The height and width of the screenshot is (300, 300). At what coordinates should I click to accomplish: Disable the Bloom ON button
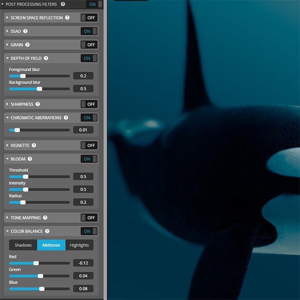[x=89, y=159]
